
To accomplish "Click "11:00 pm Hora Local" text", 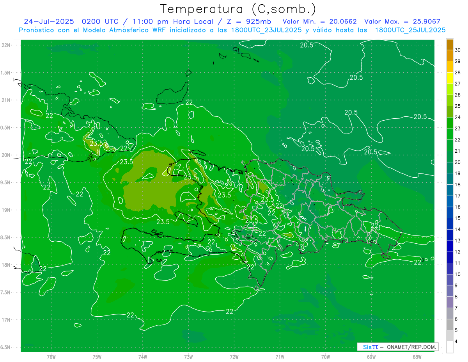I will 172,21.
